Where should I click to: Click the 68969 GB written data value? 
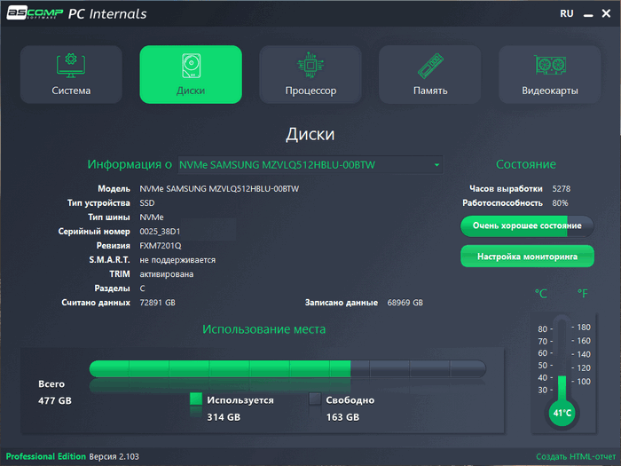(405, 303)
